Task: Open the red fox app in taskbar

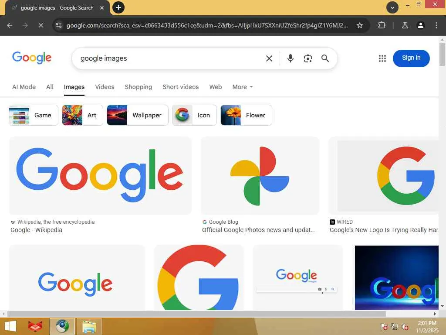Action: [x=35, y=326]
